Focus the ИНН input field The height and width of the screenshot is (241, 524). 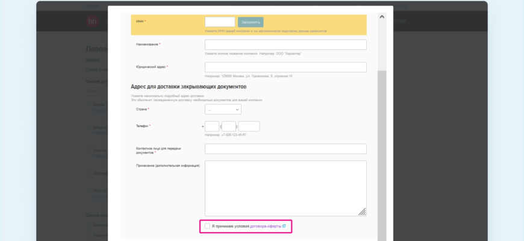coord(220,22)
